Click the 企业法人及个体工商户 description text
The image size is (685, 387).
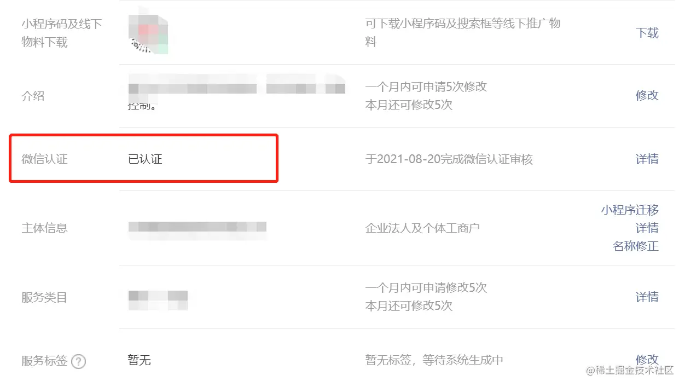pyautogui.click(x=422, y=228)
